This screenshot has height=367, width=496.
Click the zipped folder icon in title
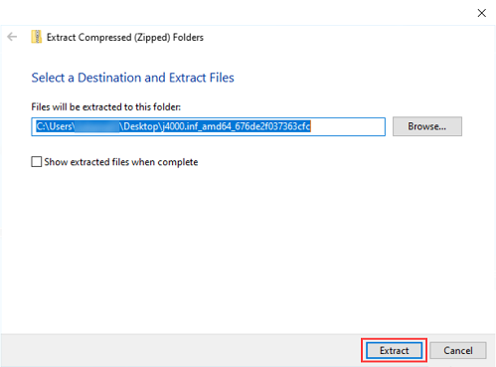coord(37,37)
